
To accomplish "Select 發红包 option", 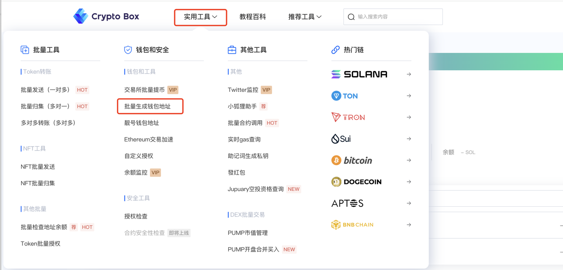I will 237,173.
